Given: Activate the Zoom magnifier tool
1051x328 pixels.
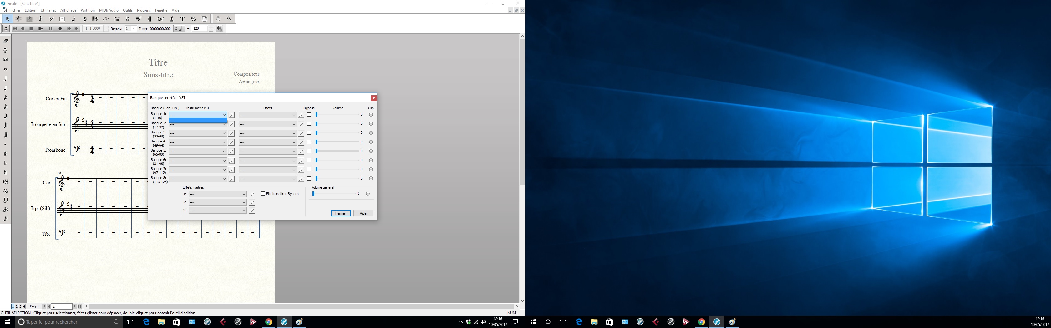Looking at the screenshot, I should [229, 19].
